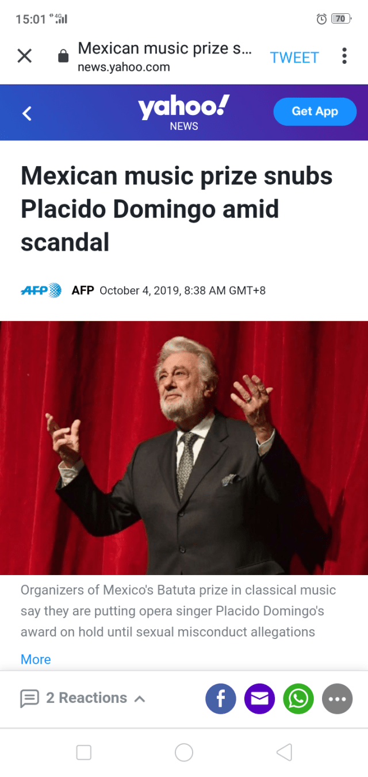
Task: Expand the 2 Reactions panel chevron
Action: pos(139,699)
